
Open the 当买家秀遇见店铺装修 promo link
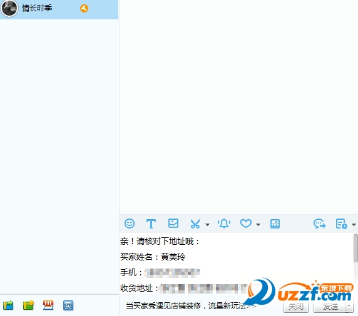[191, 305]
